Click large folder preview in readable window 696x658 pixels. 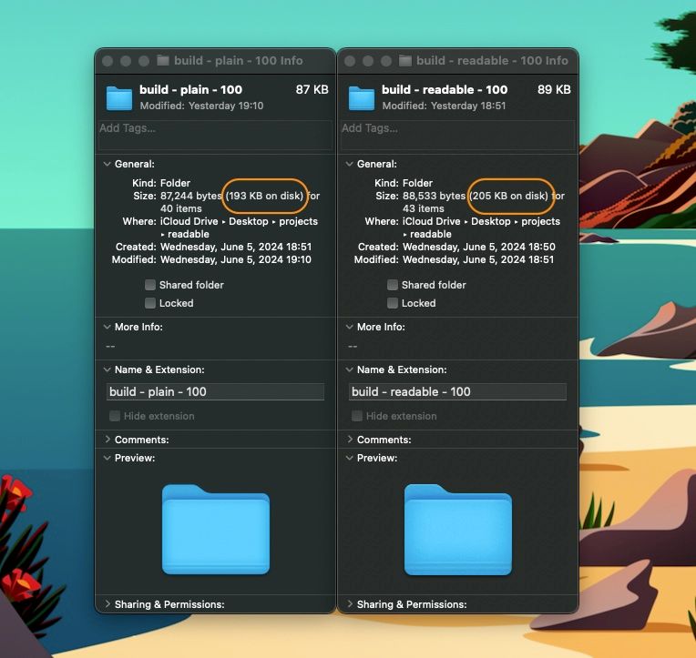[458, 530]
